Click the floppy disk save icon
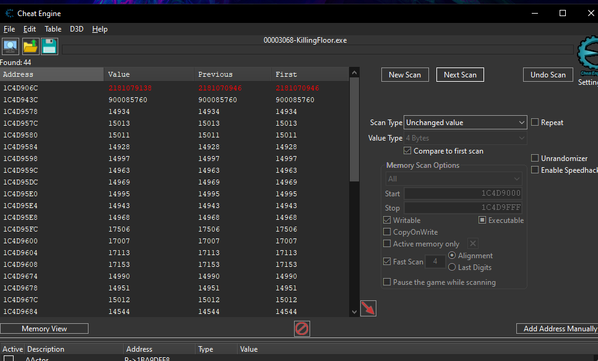This screenshot has width=598, height=361. 49,46
